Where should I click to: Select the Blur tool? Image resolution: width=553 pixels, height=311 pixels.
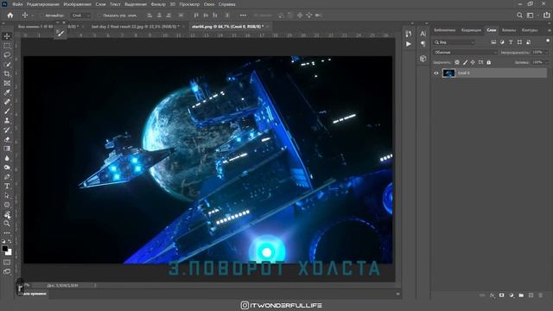point(7,158)
